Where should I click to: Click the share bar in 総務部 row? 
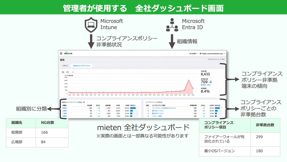pos(134,108)
